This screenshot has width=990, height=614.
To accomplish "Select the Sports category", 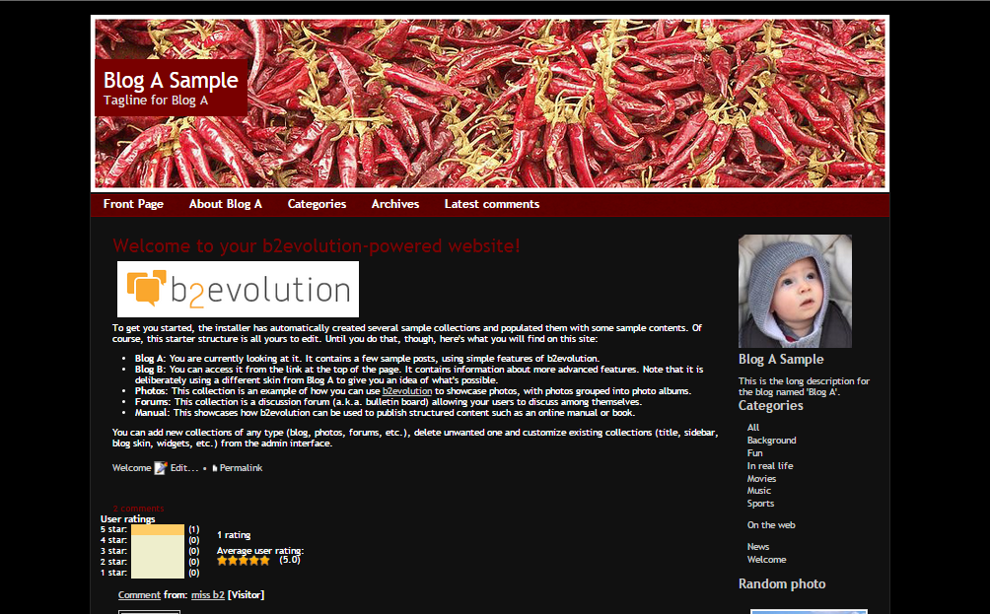I will click(760, 504).
